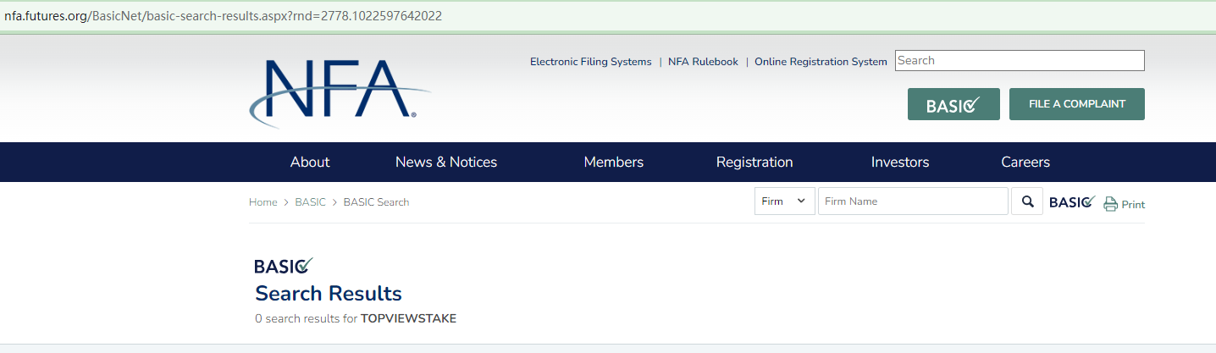Open the Careers menu
Viewport: 1216px width, 353px height.
coord(1025,162)
